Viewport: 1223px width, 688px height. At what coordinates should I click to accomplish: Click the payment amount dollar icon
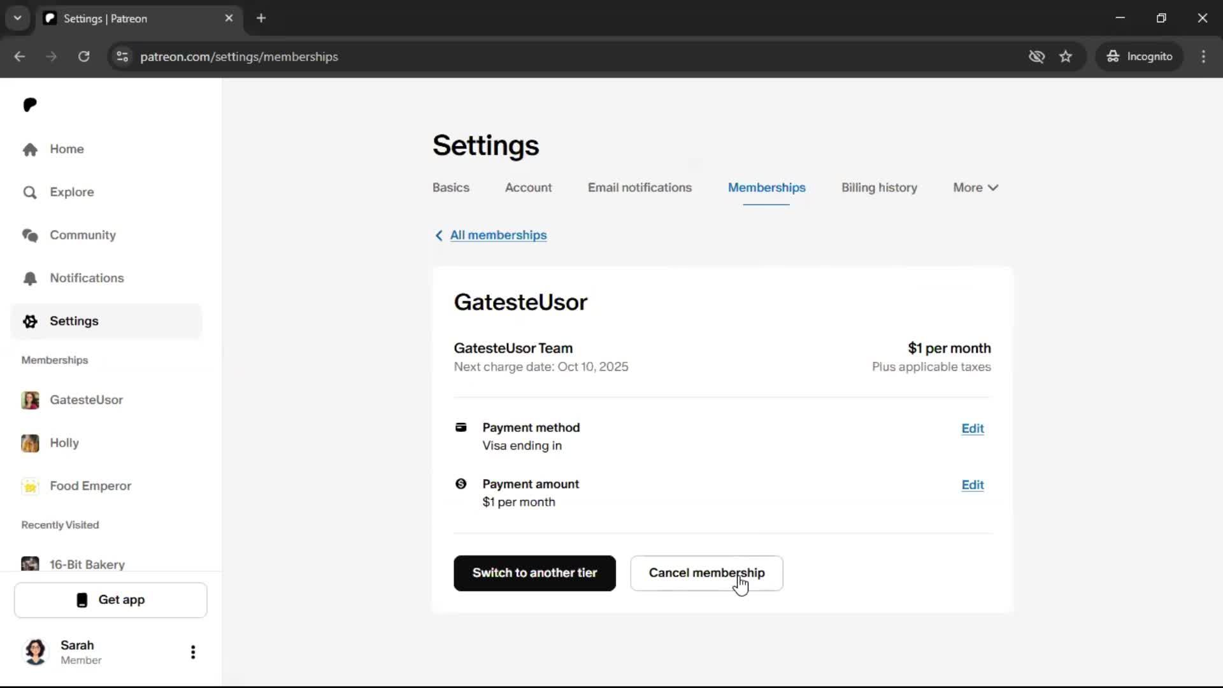(461, 484)
